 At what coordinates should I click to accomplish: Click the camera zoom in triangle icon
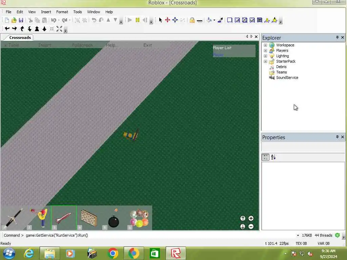point(37,29)
